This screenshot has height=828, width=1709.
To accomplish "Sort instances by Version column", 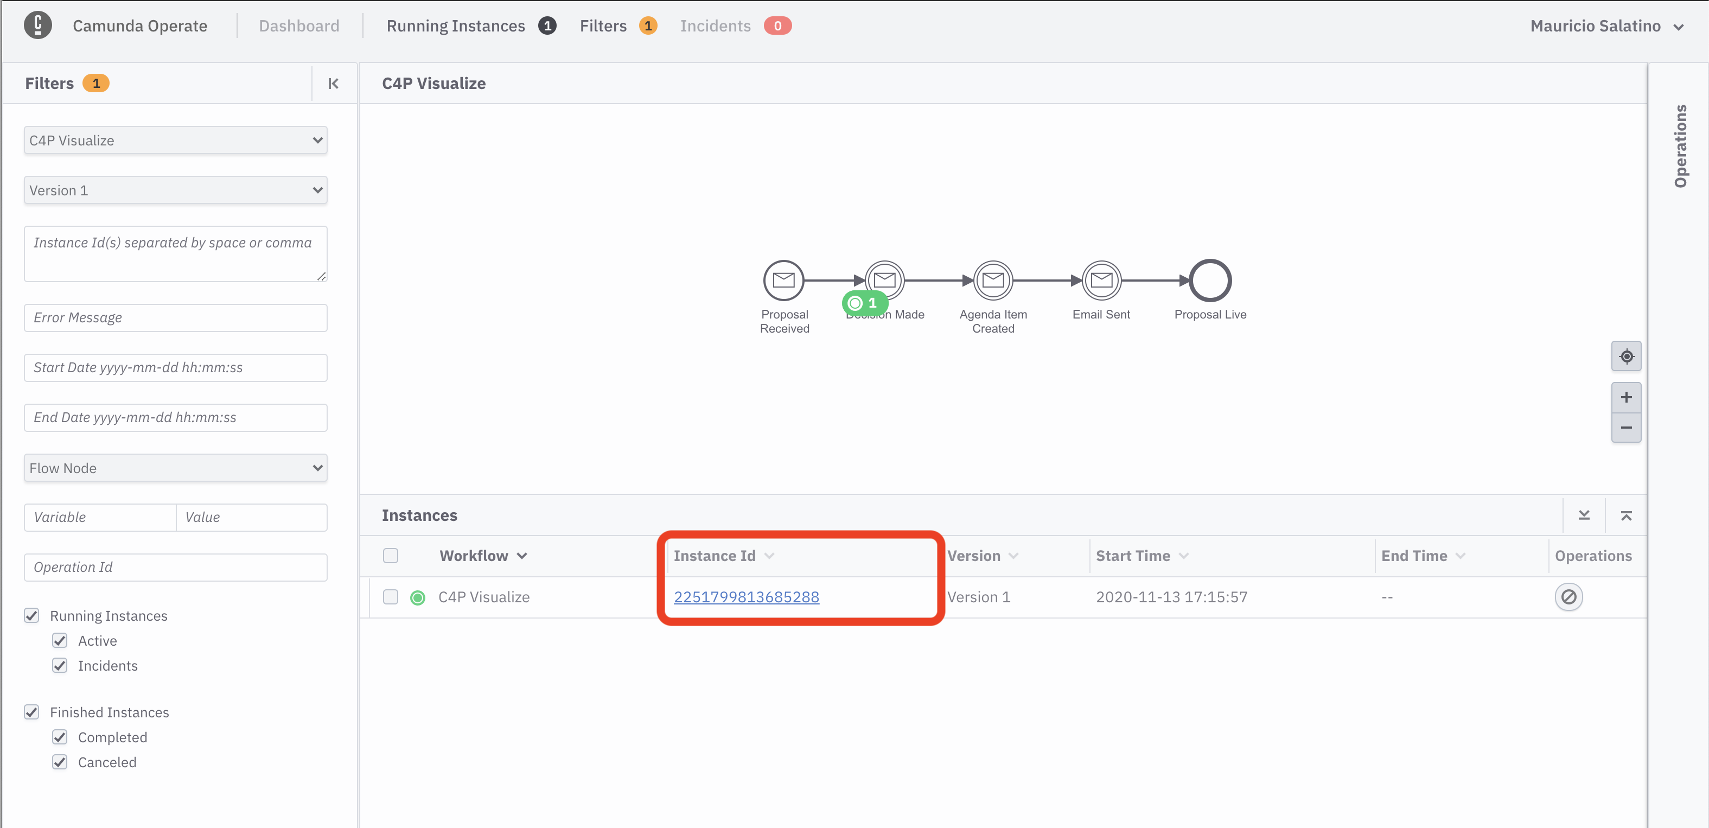I will pos(982,556).
